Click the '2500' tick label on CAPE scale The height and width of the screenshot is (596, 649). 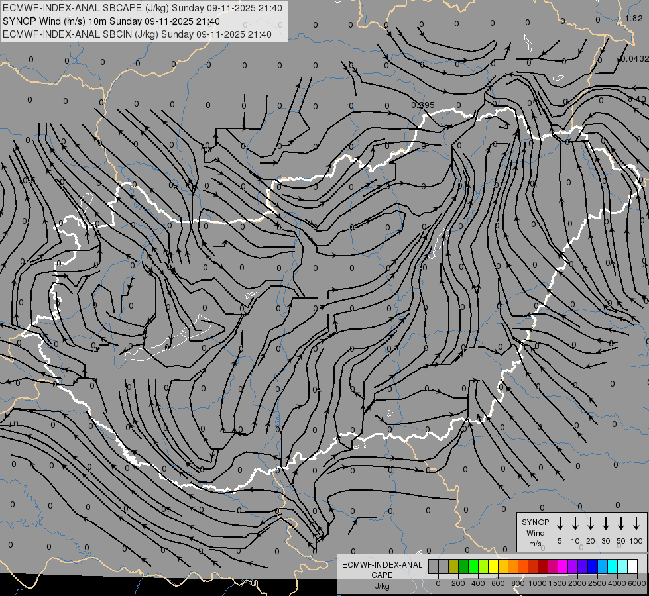pos(597,583)
